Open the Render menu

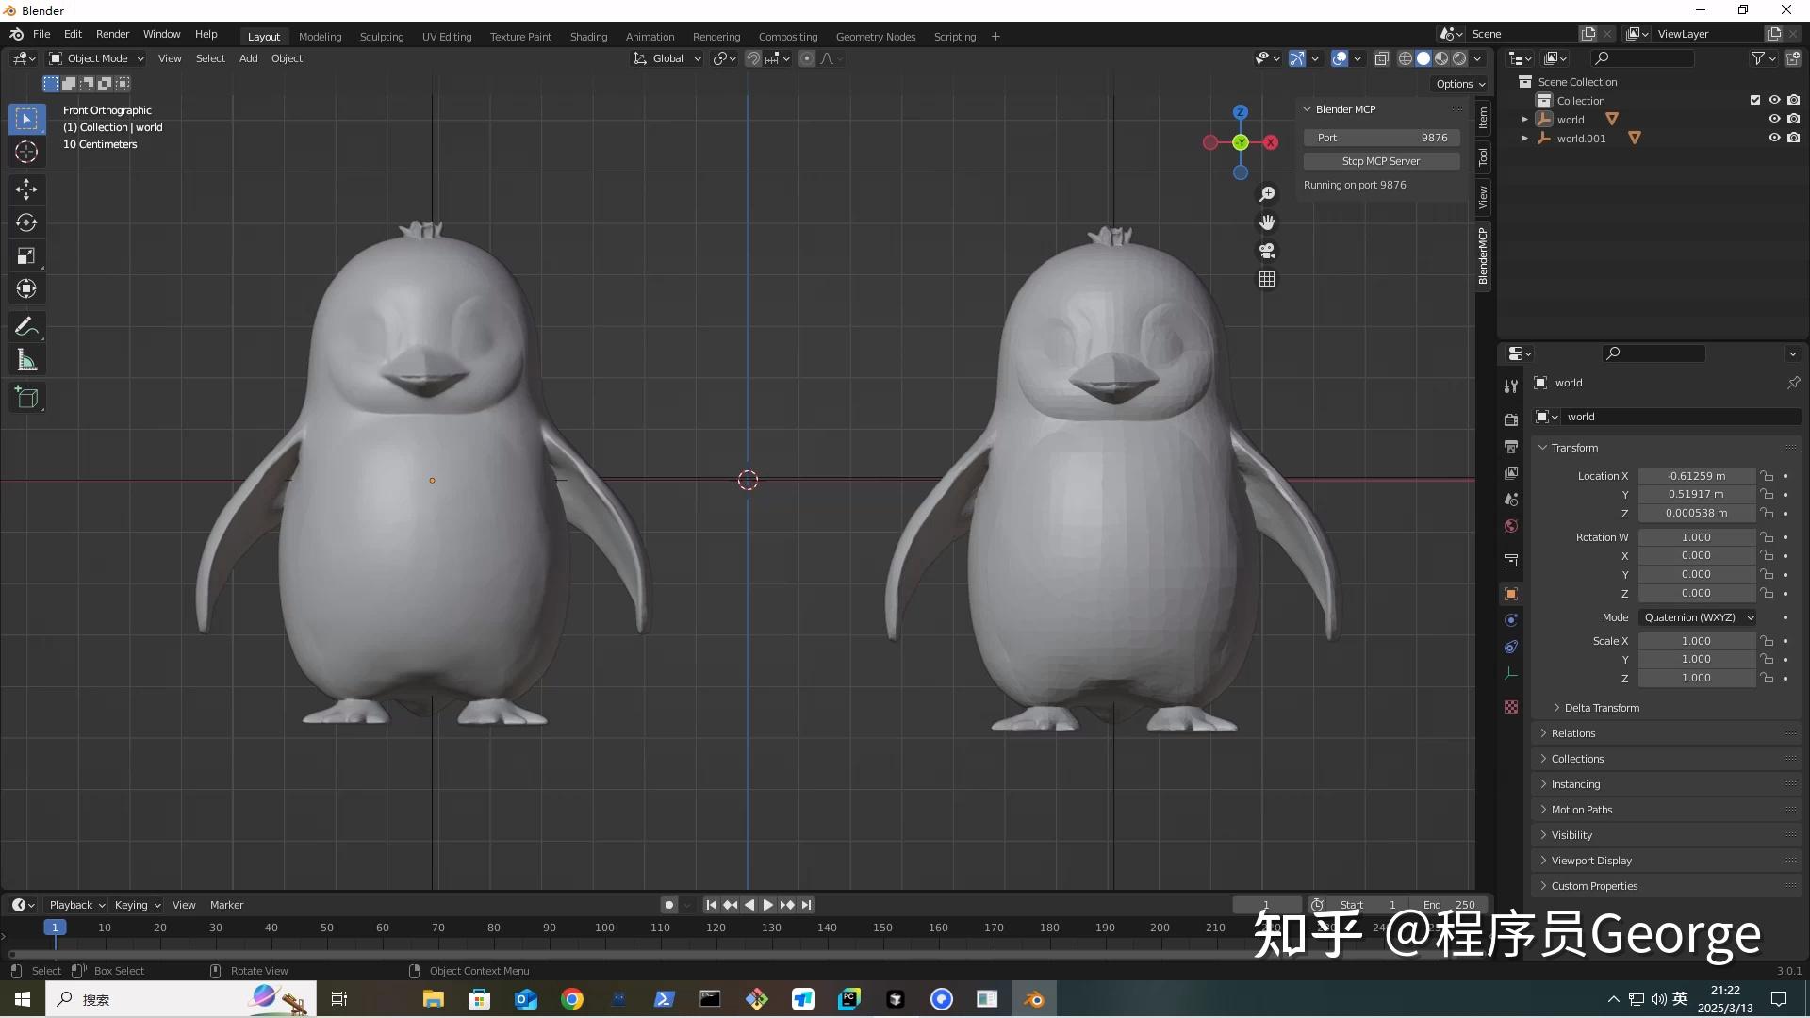click(112, 34)
